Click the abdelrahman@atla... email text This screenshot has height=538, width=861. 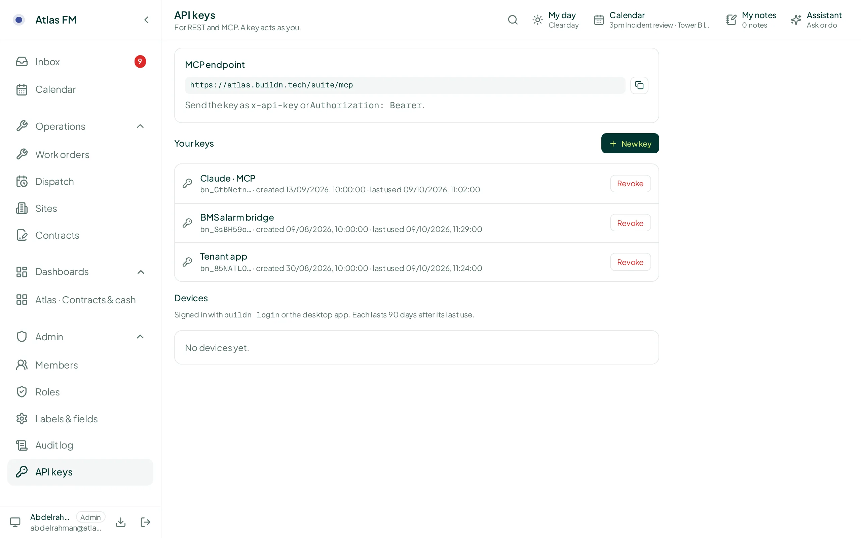[66, 528]
